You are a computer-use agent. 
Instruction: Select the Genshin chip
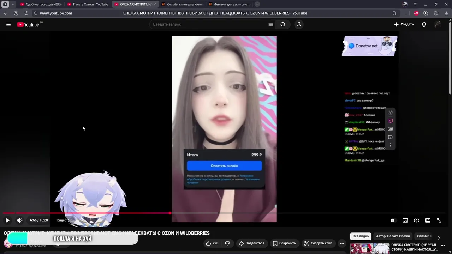pyautogui.click(x=423, y=236)
